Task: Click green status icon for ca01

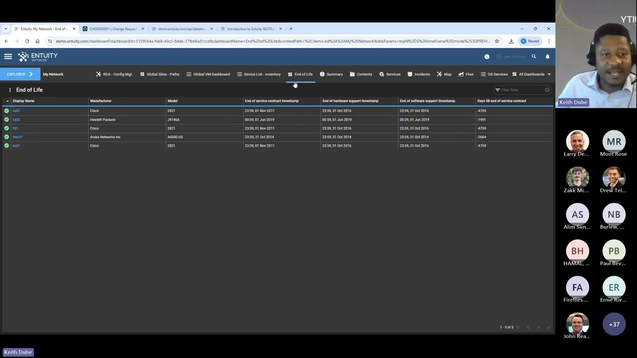Action: coord(6,111)
